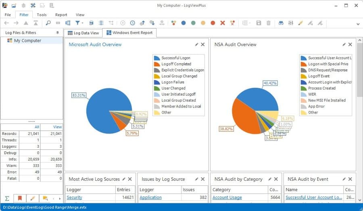Open the Security logger link
The height and width of the screenshot is (211, 363).
click(74, 197)
